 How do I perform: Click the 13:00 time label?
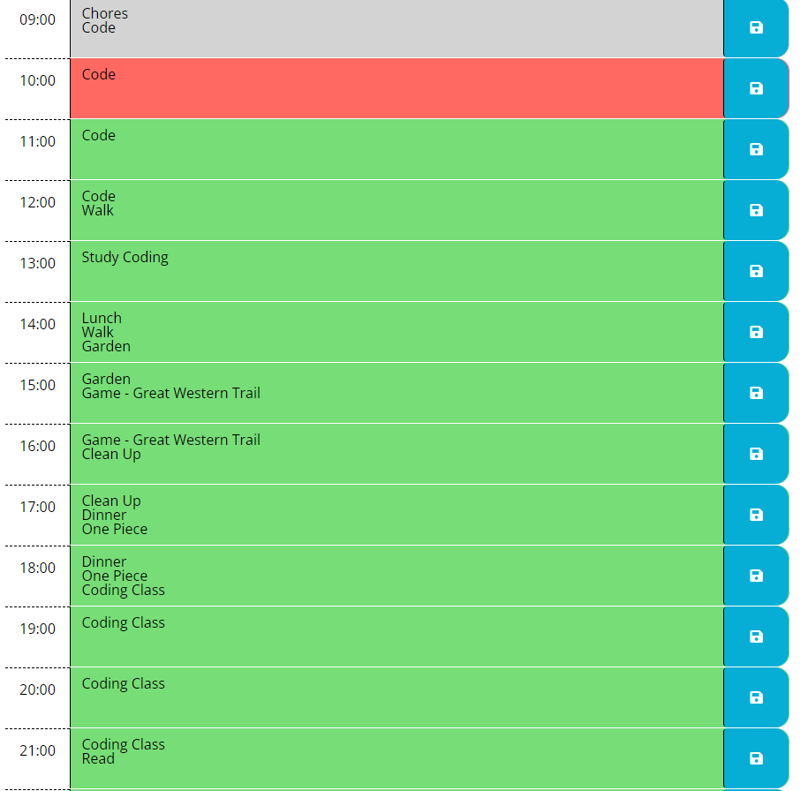(36, 263)
